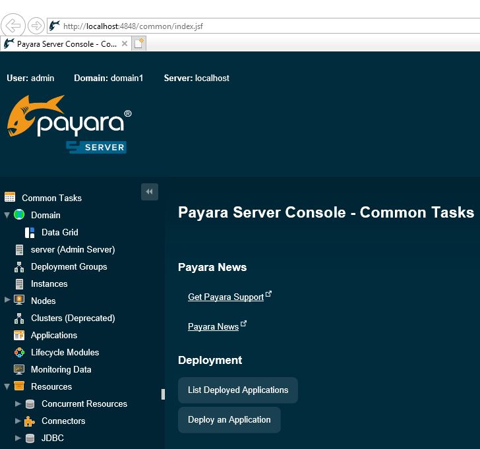Click external-link icon beside Get Payara Support
The image size is (480, 449).
point(268,294)
